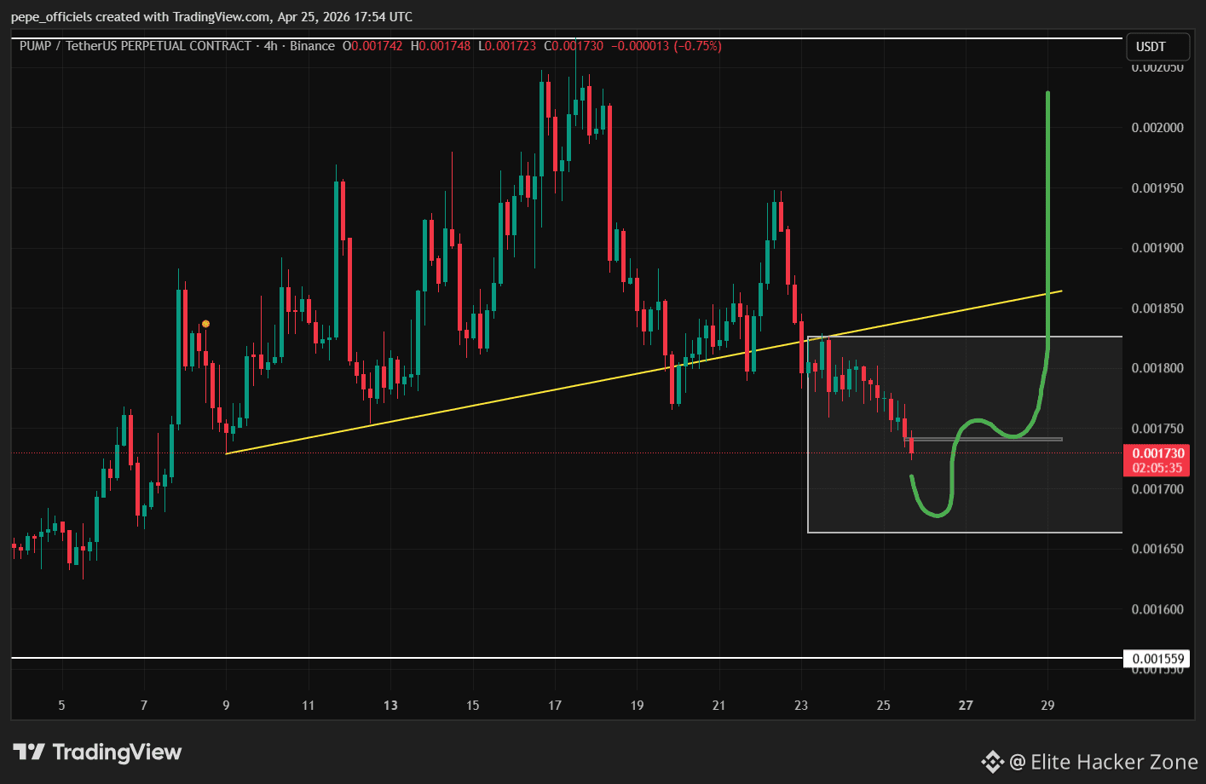The image size is (1206, 784).
Task: Click the header text 'pepe_officiels created with TradingView.com'
Action: pyautogui.click(x=141, y=17)
